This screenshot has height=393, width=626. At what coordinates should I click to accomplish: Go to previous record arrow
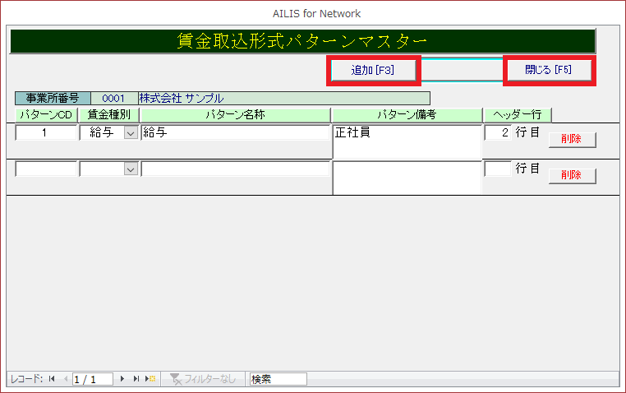coord(65,379)
